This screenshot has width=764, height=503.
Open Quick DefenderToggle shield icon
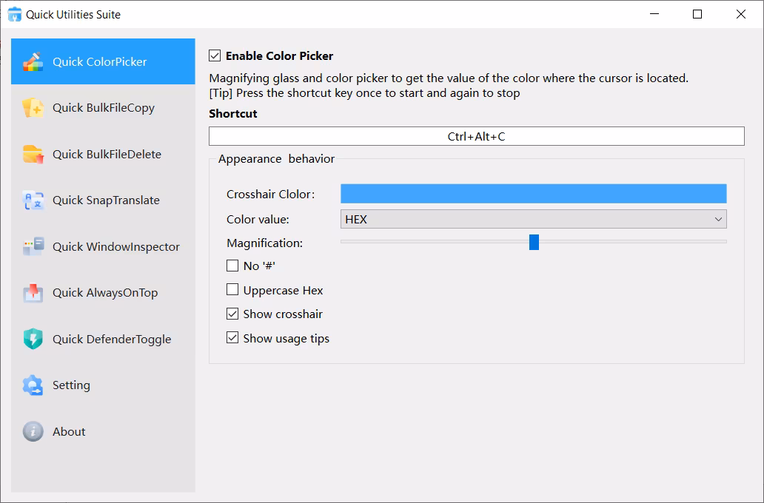click(33, 339)
